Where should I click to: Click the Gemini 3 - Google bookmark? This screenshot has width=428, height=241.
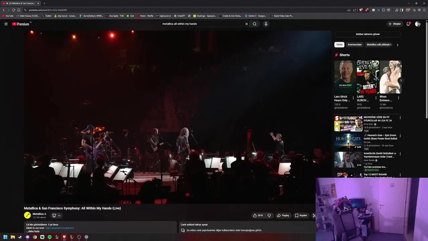point(255,16)
